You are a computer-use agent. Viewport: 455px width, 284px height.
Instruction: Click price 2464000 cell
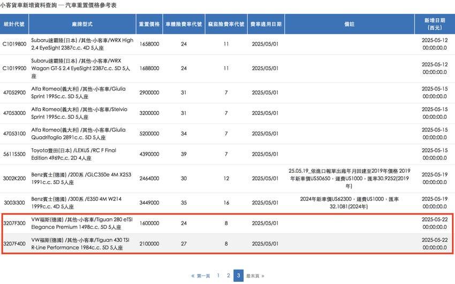click(x=149, y=179)
